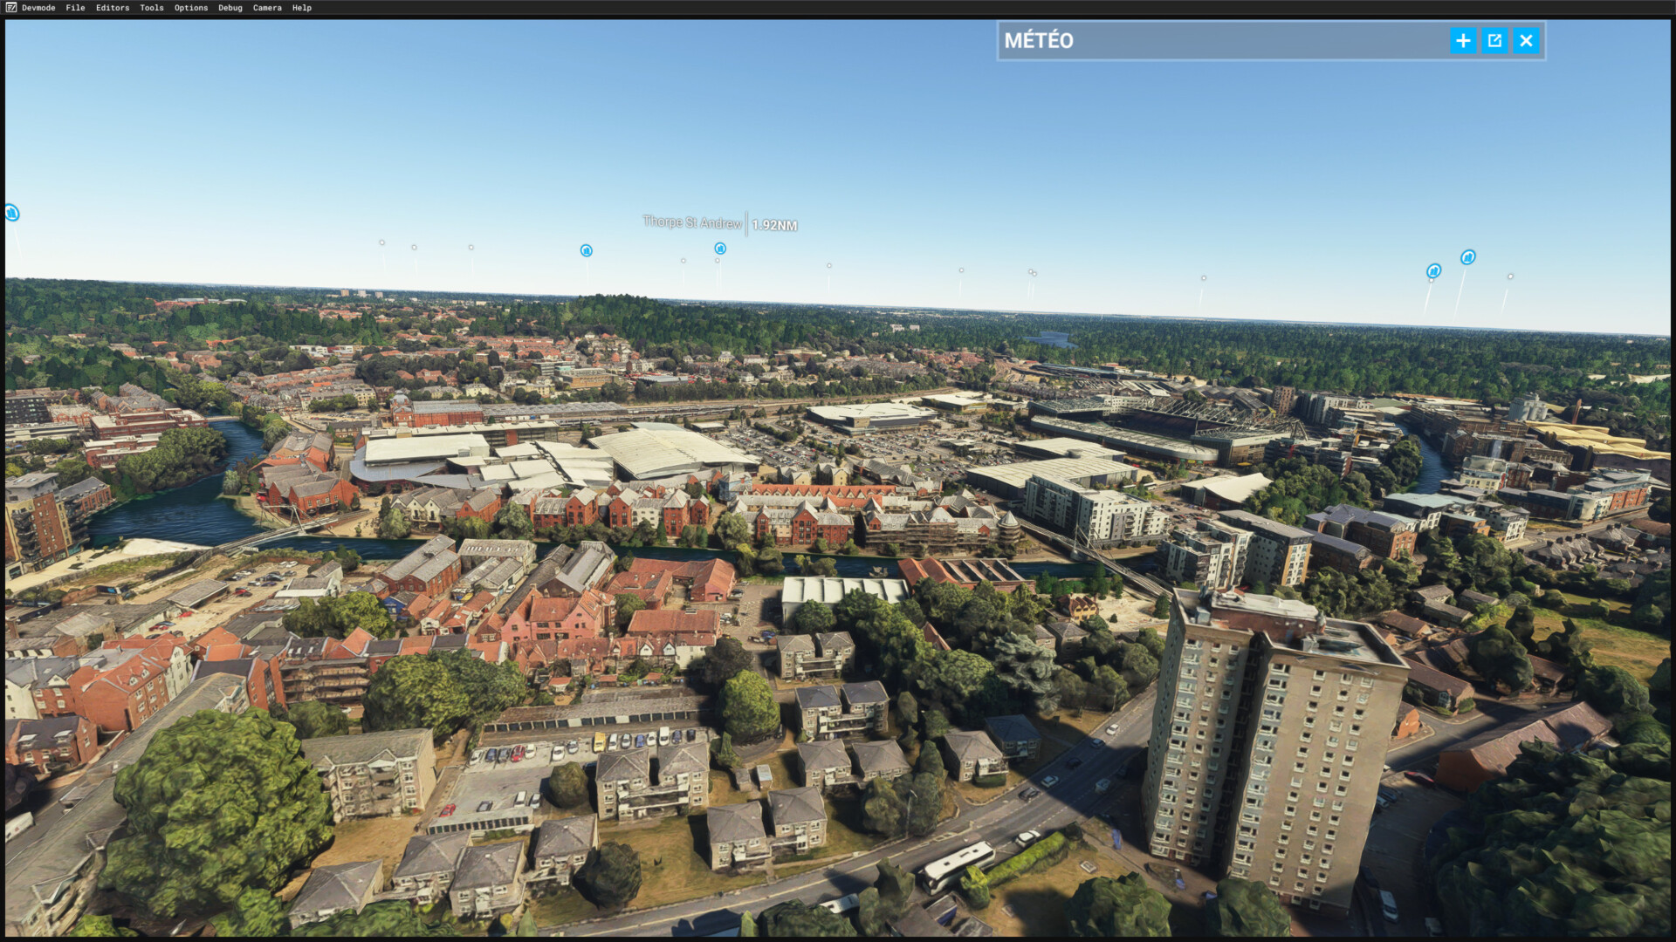This screenshot has width=1676, height=942.
Task: Click the lower of two right-side city markers
Action: point(1433,271)
